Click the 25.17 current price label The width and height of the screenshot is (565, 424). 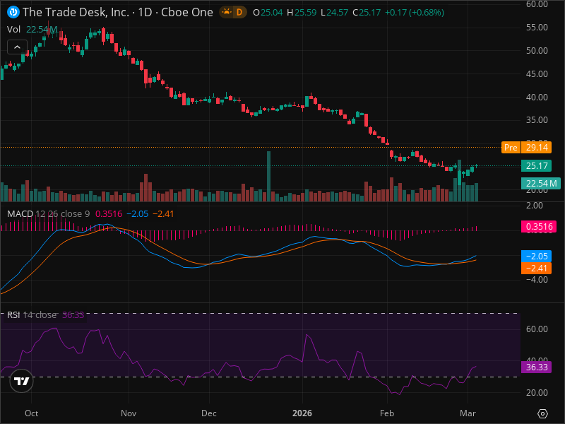536,166
